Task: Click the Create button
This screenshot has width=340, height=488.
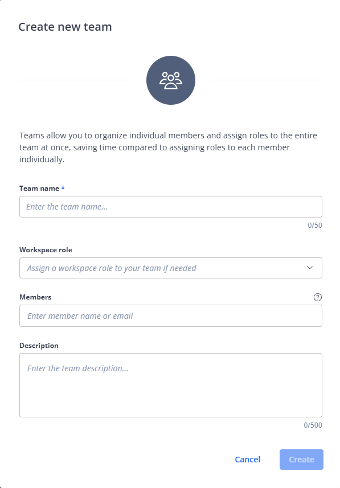Action: click(301, 460)
